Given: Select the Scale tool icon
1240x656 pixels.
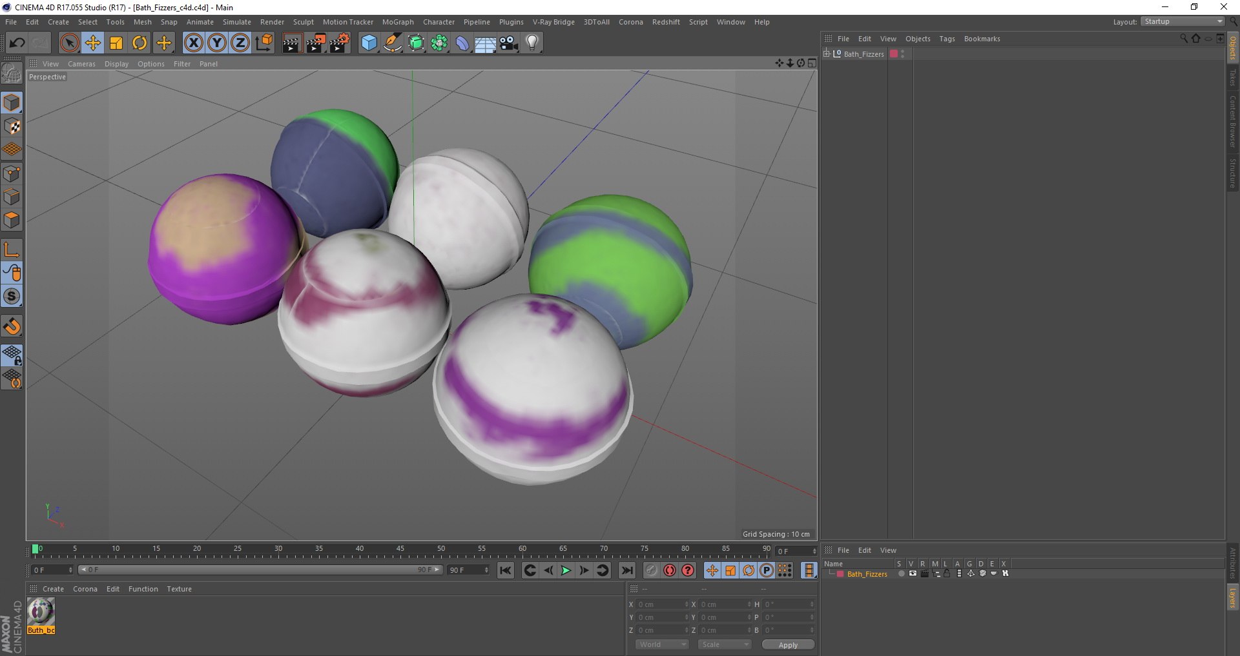Looking at the screenshot, I should point(116,43).
